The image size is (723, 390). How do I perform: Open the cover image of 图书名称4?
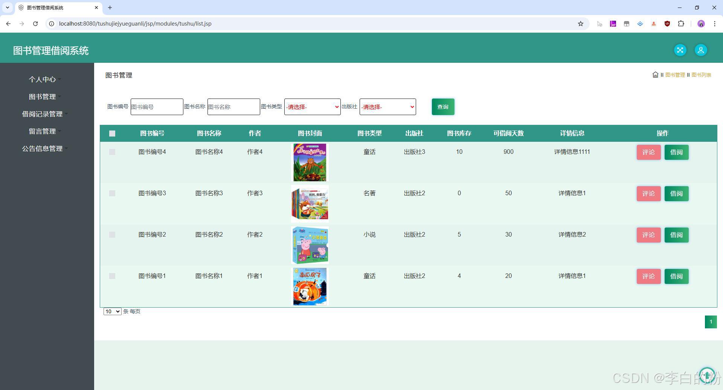tap(310, 162)
